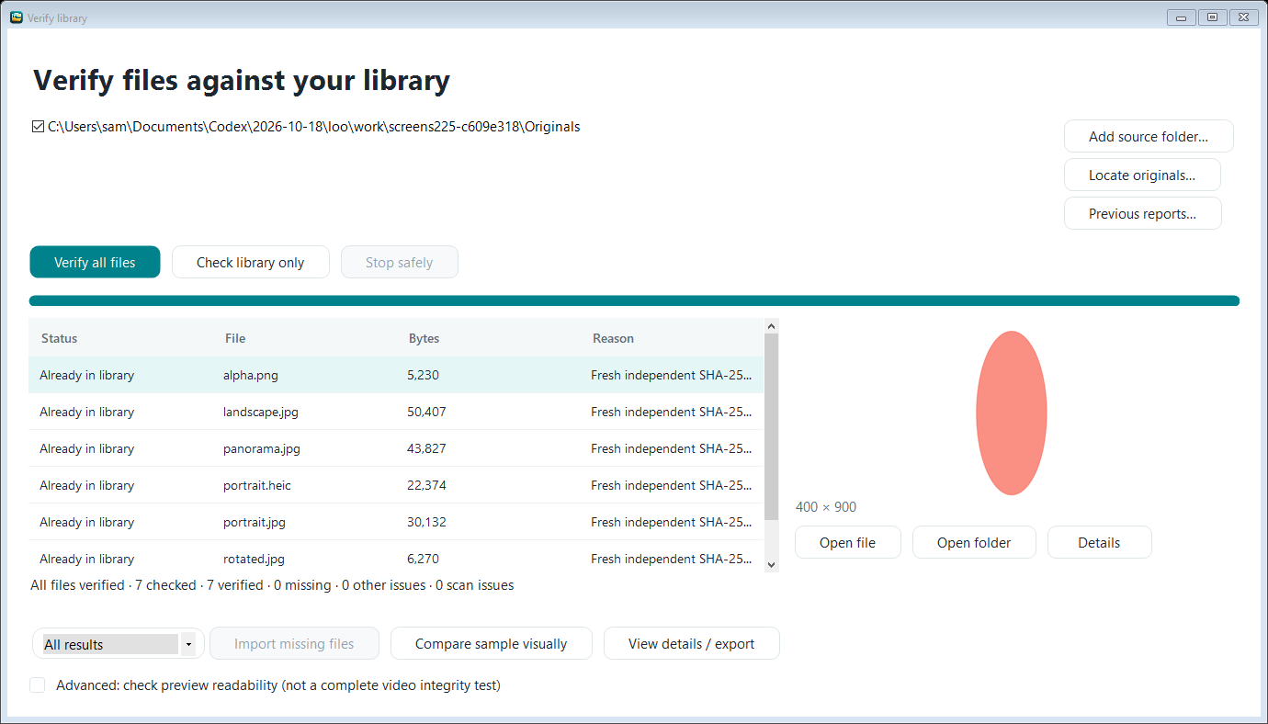Image resolution: width=1268 pixels, height=724 pixels.
Task: Open View details / export
Action: (691, 643)
